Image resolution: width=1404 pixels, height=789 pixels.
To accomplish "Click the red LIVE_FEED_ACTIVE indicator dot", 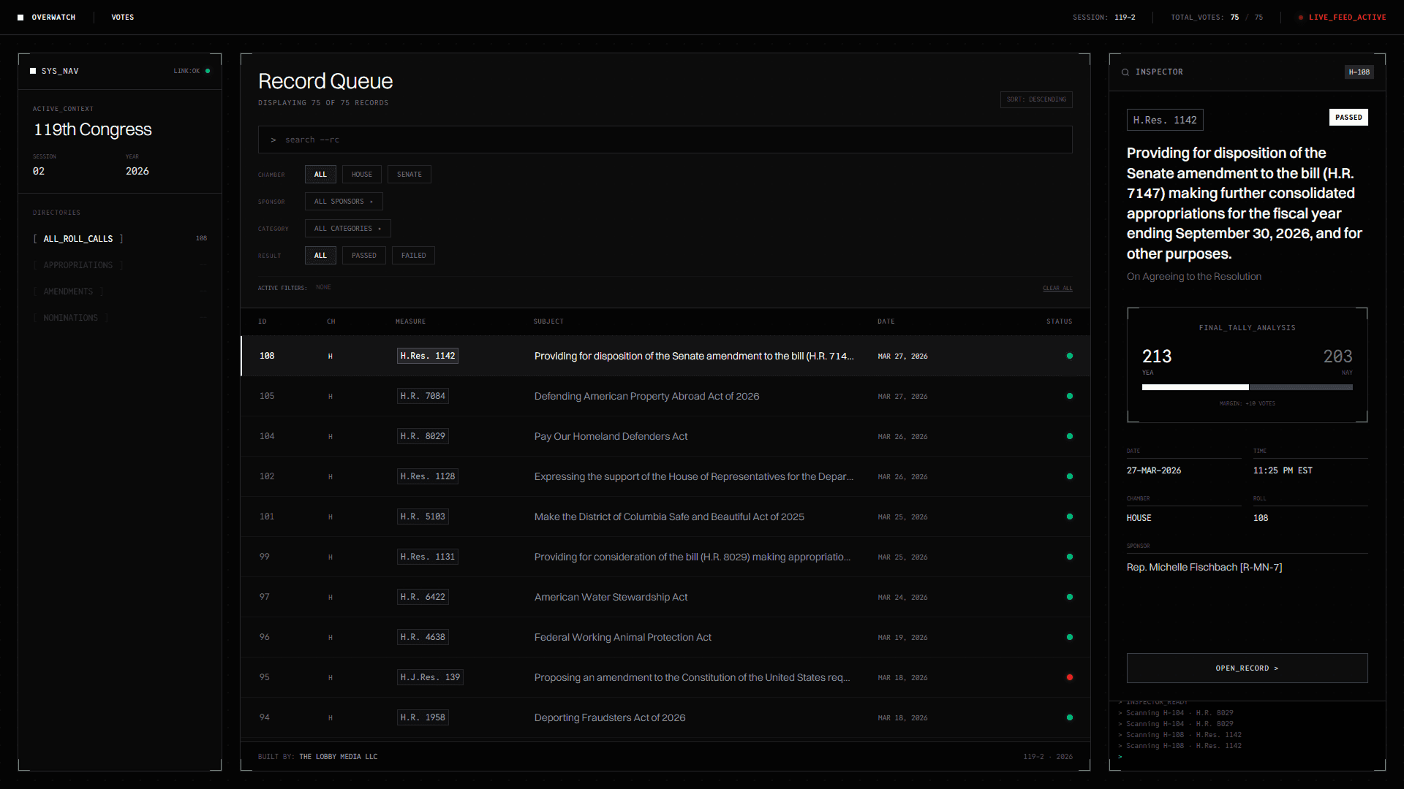I will (1300, 17).
